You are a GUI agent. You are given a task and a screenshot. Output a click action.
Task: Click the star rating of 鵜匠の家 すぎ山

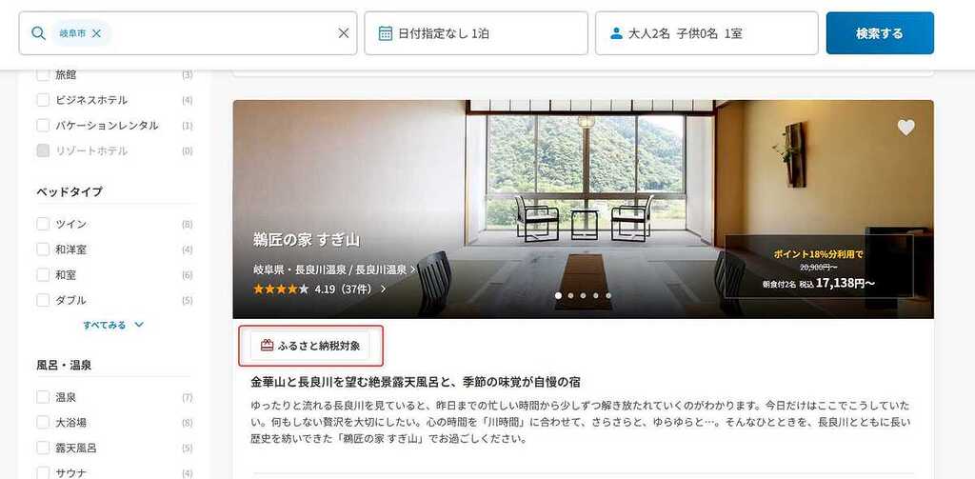[281, 289]
